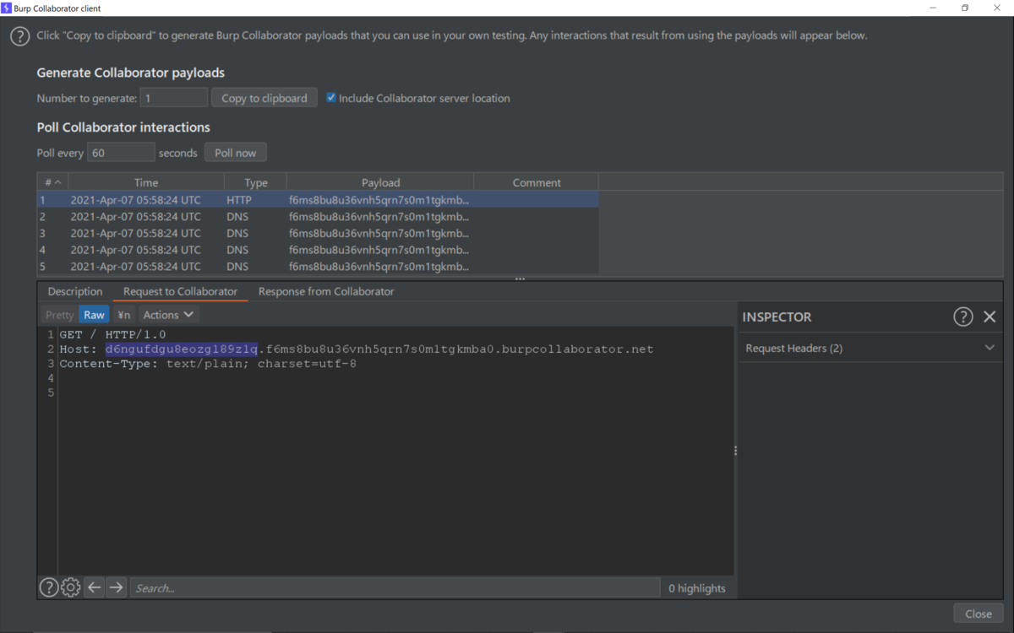Click the Number to generate field
This screenshot has height=633, width=1014.
173,98
